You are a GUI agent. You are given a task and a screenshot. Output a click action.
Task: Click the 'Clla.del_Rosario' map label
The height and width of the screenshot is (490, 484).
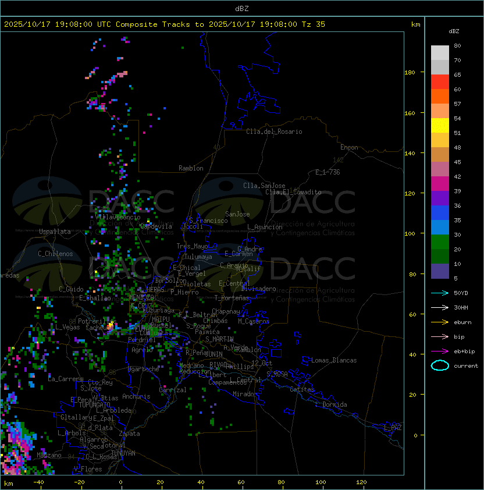click(x=274, y=132)
